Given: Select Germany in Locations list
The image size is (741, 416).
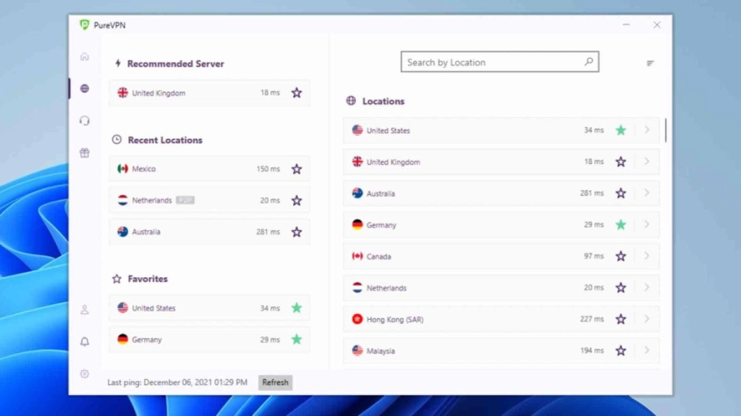Looking at the screenshot, I should click(x=501, y=225).
